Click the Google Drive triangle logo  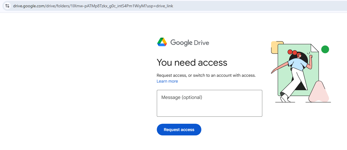click(162, 42)
